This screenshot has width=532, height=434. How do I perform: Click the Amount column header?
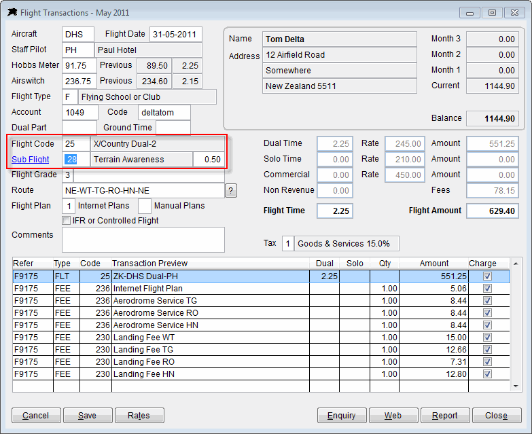pyautogui.click(x=434, y=264)
